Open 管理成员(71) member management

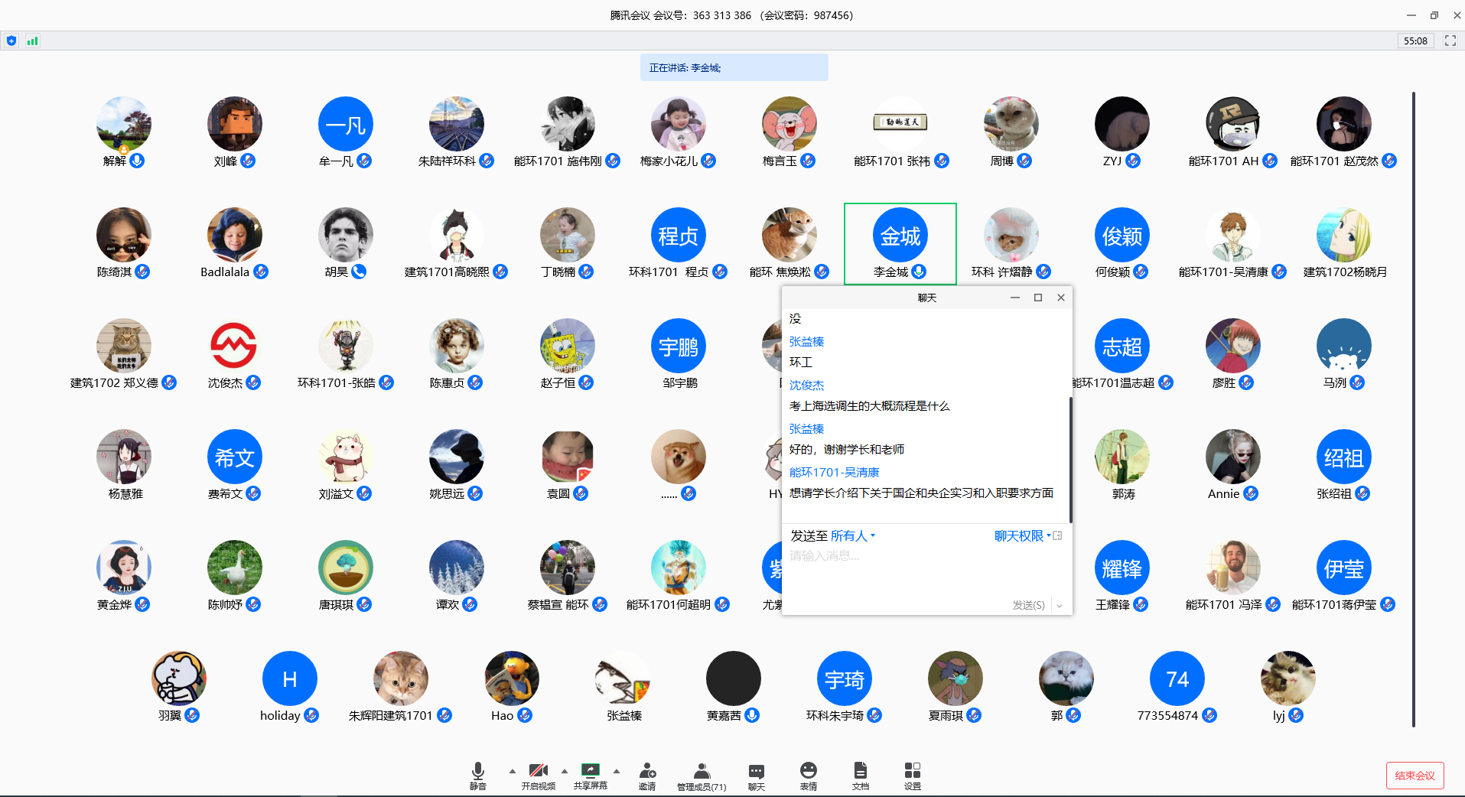pyautogui.click(x=701, y=774)
